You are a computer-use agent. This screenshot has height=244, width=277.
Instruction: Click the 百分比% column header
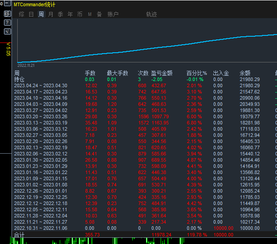tap(196, 73)
